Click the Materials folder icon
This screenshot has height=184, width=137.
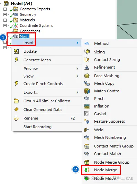16,20
